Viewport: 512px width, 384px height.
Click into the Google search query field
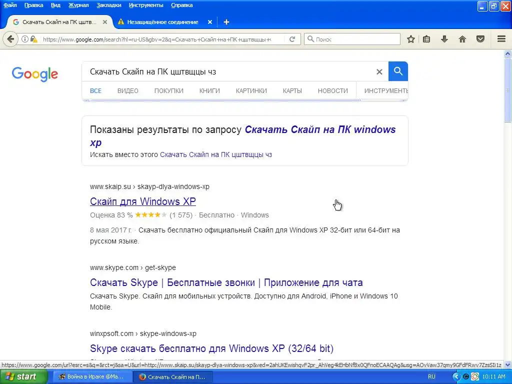[x=228, y=71]
